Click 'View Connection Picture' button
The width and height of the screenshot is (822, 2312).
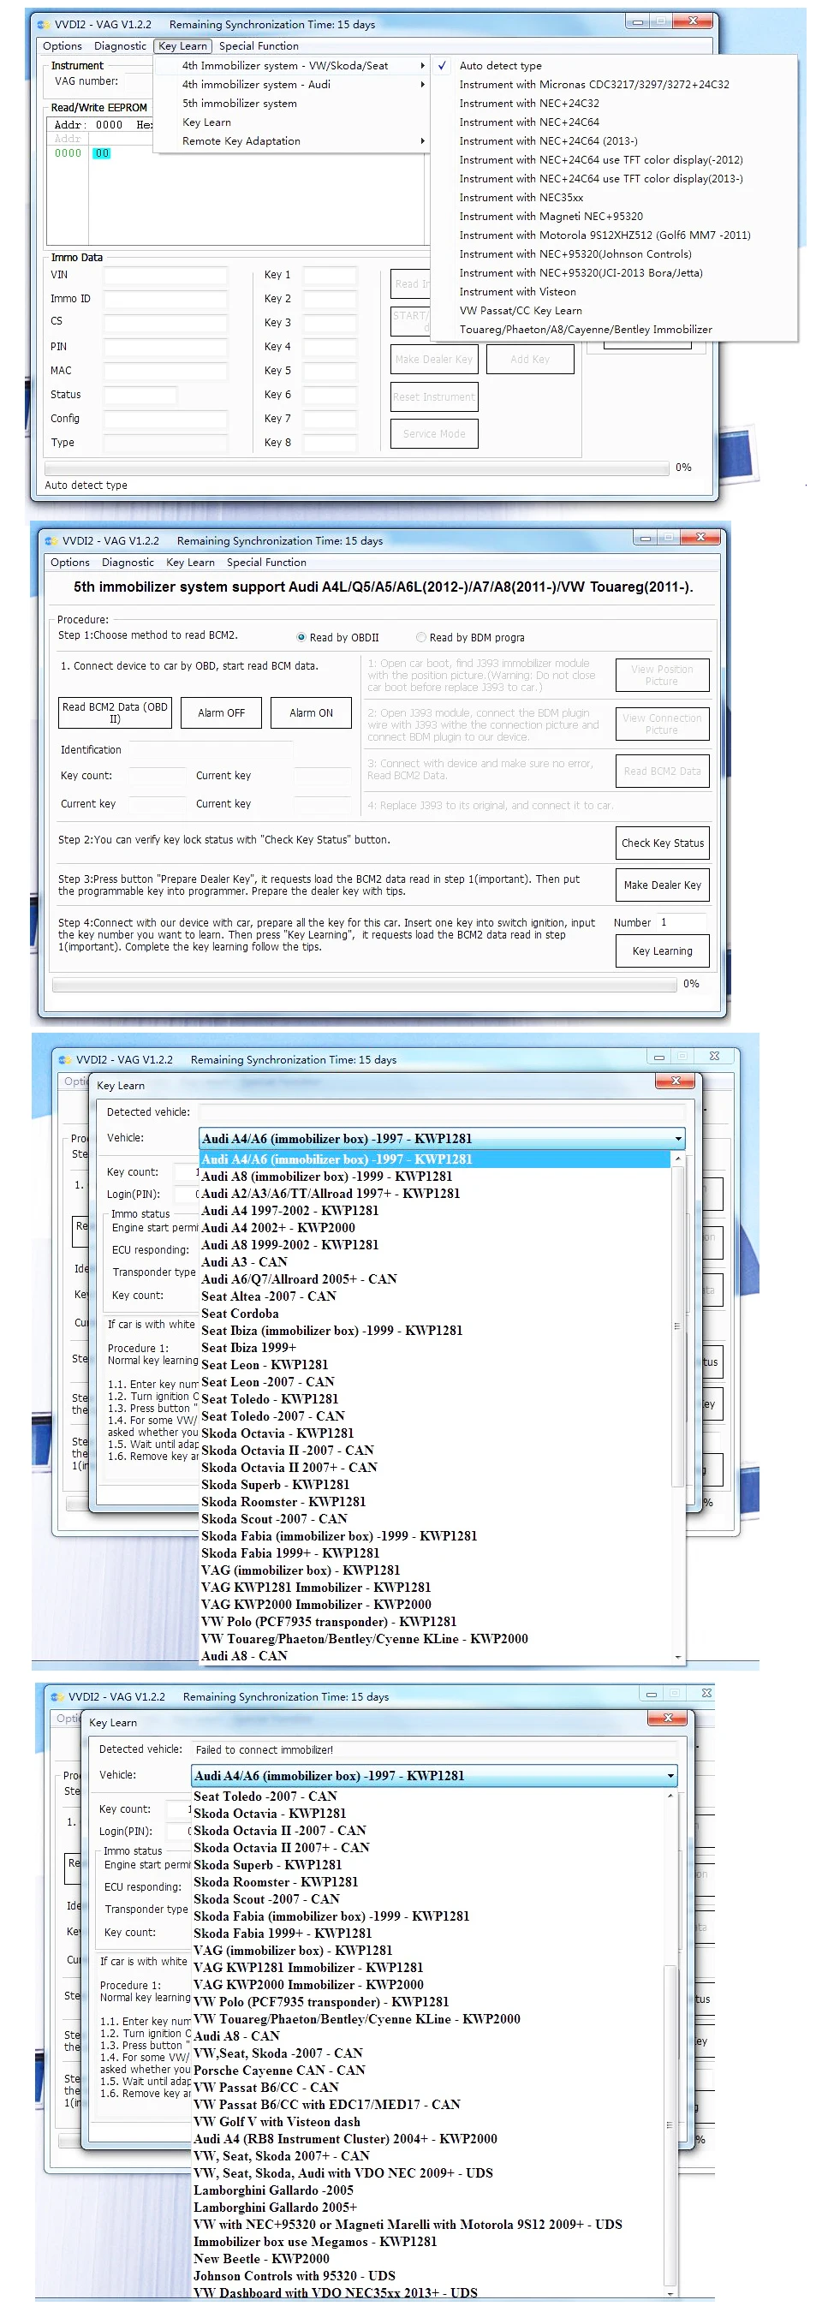click(662, 724)
